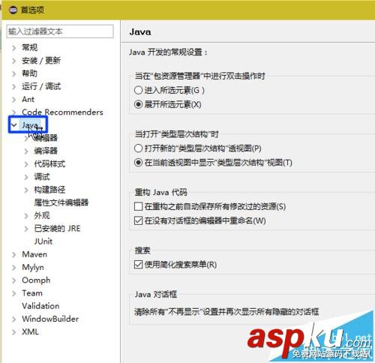Select the 帮助 preference category
The height and width of the screenshot is (363, 375).
(x=29, y=73)
